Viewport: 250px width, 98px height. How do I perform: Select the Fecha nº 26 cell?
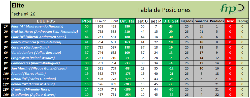[x=23, y=14]
